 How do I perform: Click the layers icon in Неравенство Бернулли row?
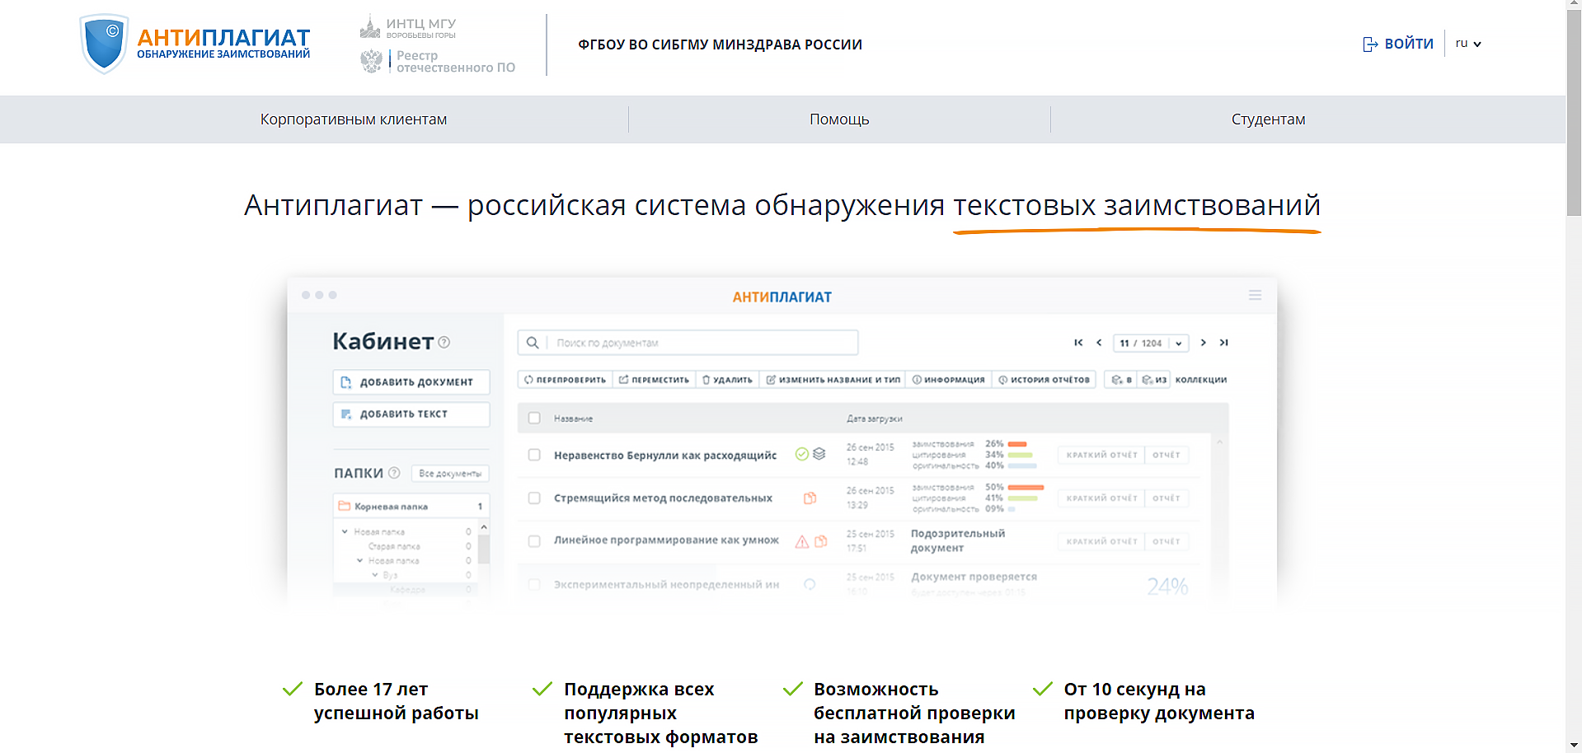click(819, 454)
